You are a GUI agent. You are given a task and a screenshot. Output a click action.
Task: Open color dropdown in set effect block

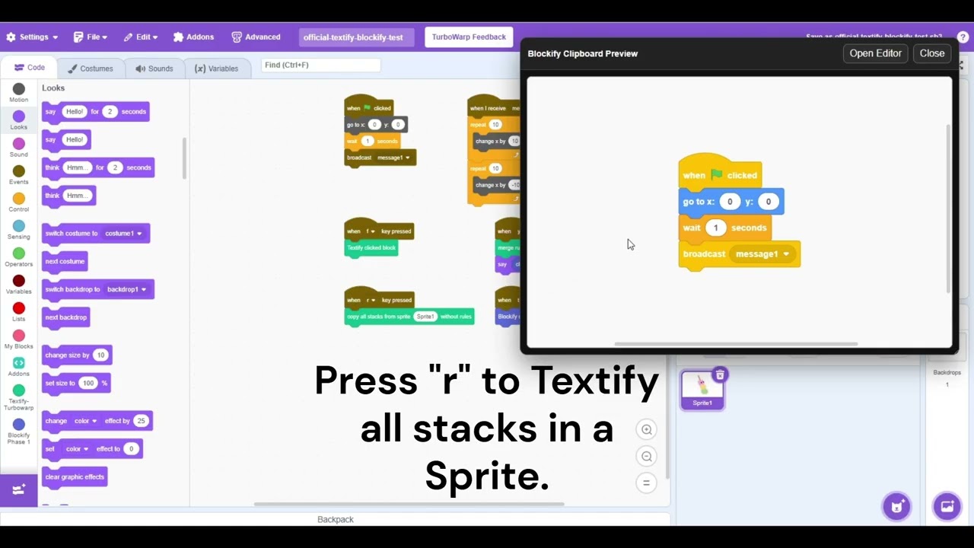[x=76, y=449]
